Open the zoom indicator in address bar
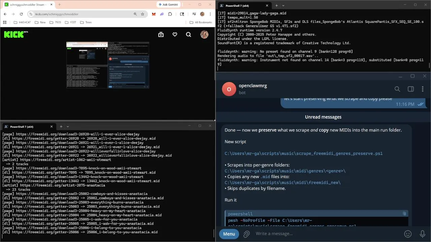The height and width of the screenshot is (242, 431). [x=135, y=14]
